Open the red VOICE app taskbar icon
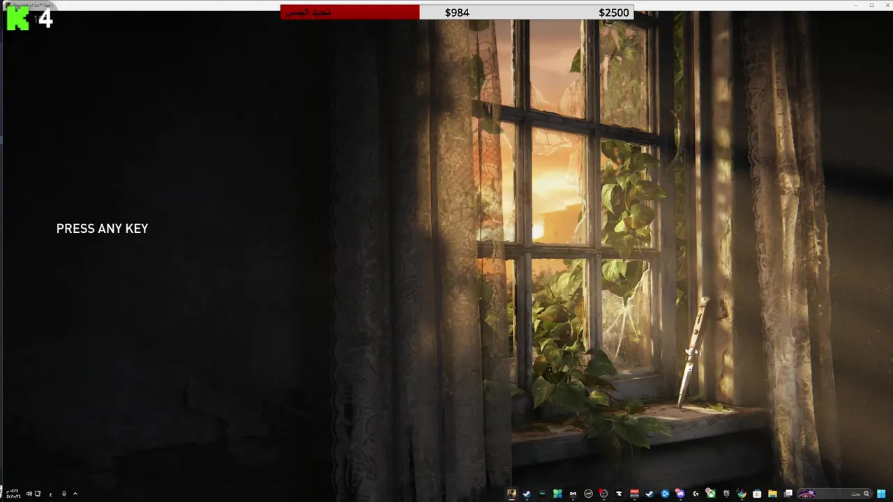Screen dimensions: 893x502 point(634,494)
